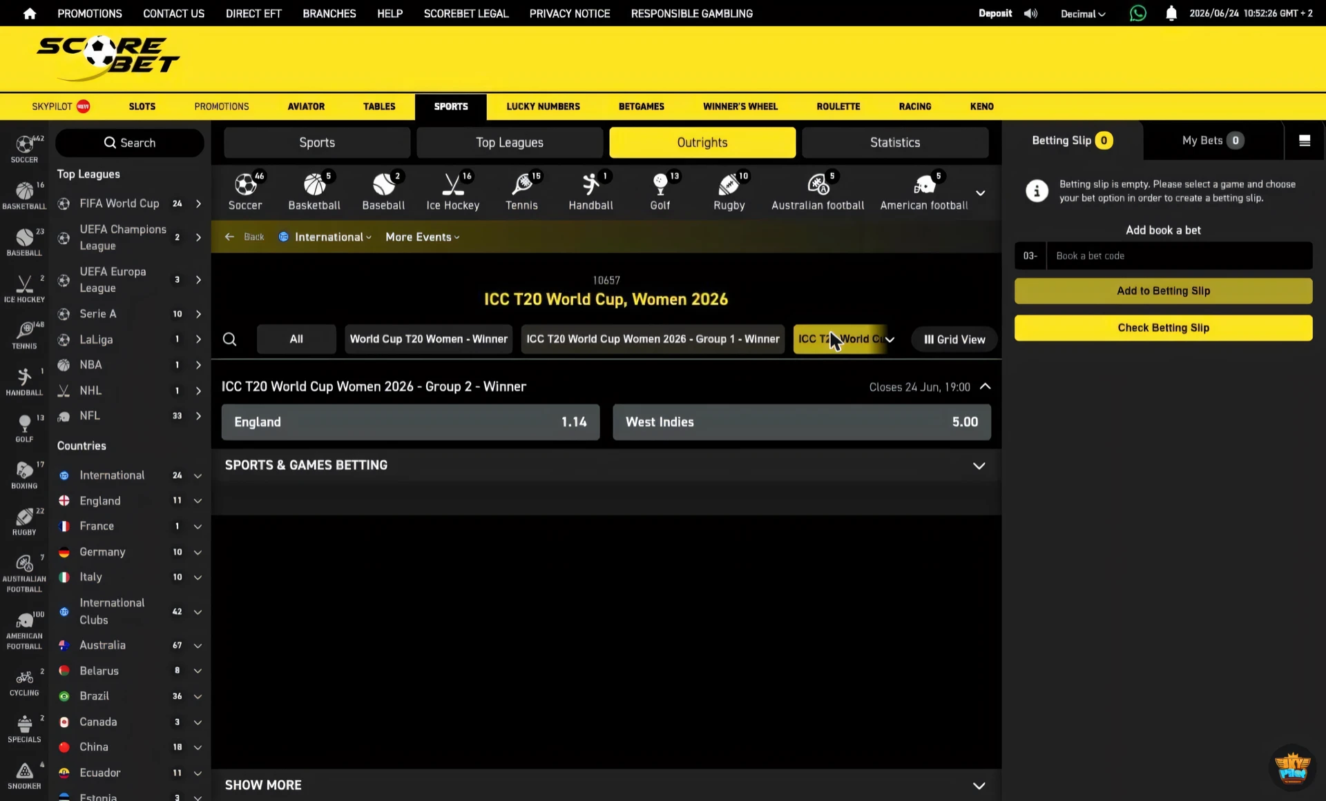Screen dimensions: 1326x801
Task: Open Responsible Gambling link
Action: [691, 13]
